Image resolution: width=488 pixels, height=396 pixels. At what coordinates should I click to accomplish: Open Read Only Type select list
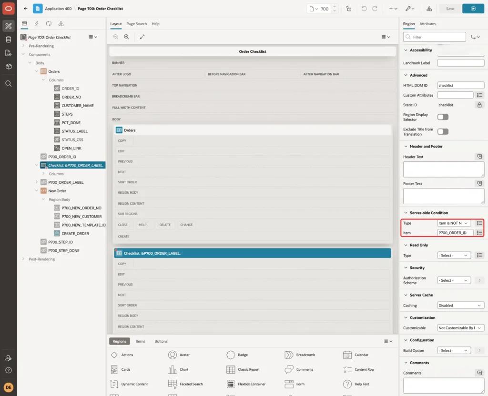coord(454,255)
